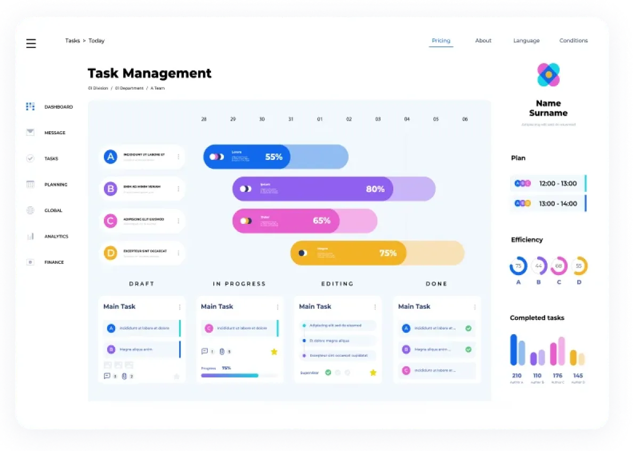The height and width of the screenshot is (451, 639).
Task: Click Tasks in the breadcrumb
Action: point(72,41)
